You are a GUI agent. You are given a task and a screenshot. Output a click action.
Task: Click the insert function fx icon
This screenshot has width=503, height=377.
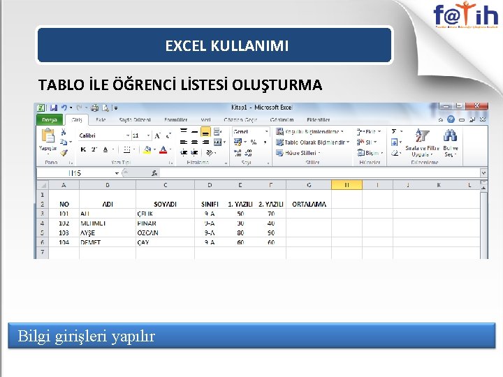154,173
